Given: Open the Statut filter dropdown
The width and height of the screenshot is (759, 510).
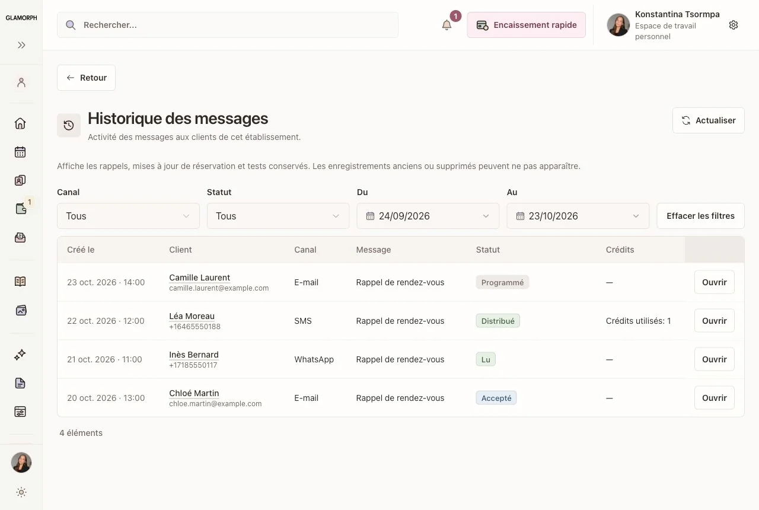Looking at the screenshot, I should click(x=278, y=216).
